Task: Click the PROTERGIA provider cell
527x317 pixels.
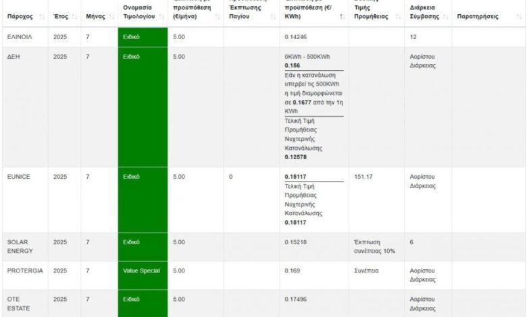Action: [25, 271]
